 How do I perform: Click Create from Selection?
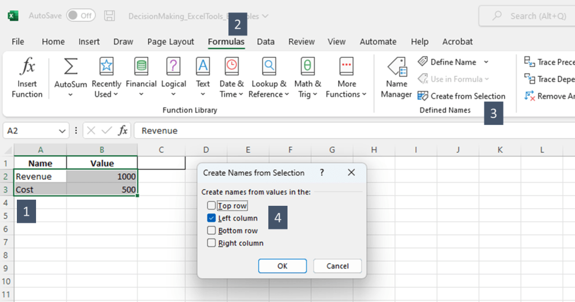point(461,96)
